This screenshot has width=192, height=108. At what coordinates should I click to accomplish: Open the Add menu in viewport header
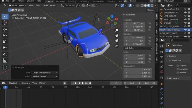click(x=46, y=5)
